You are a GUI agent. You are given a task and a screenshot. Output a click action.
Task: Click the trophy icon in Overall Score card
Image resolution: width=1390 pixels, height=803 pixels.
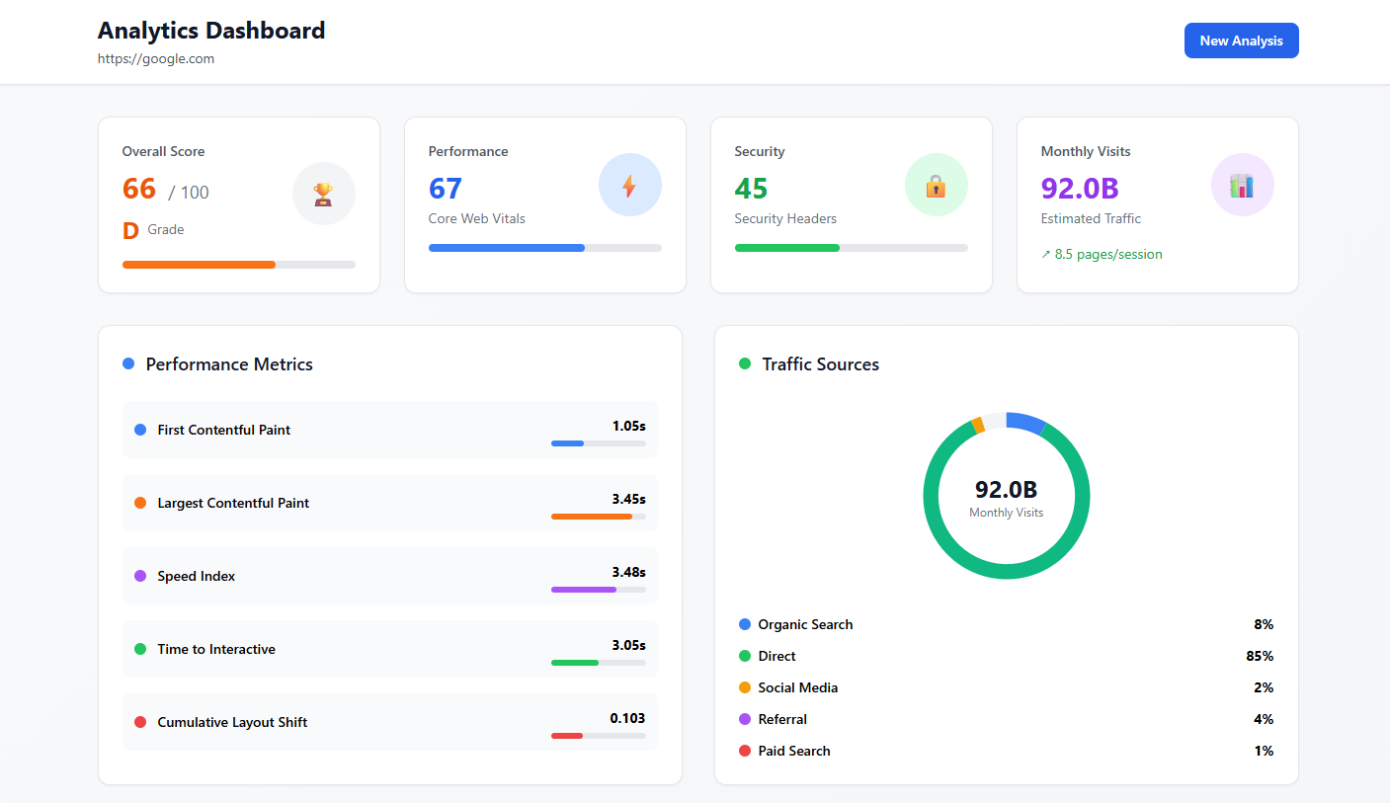[x=323, y=194]
